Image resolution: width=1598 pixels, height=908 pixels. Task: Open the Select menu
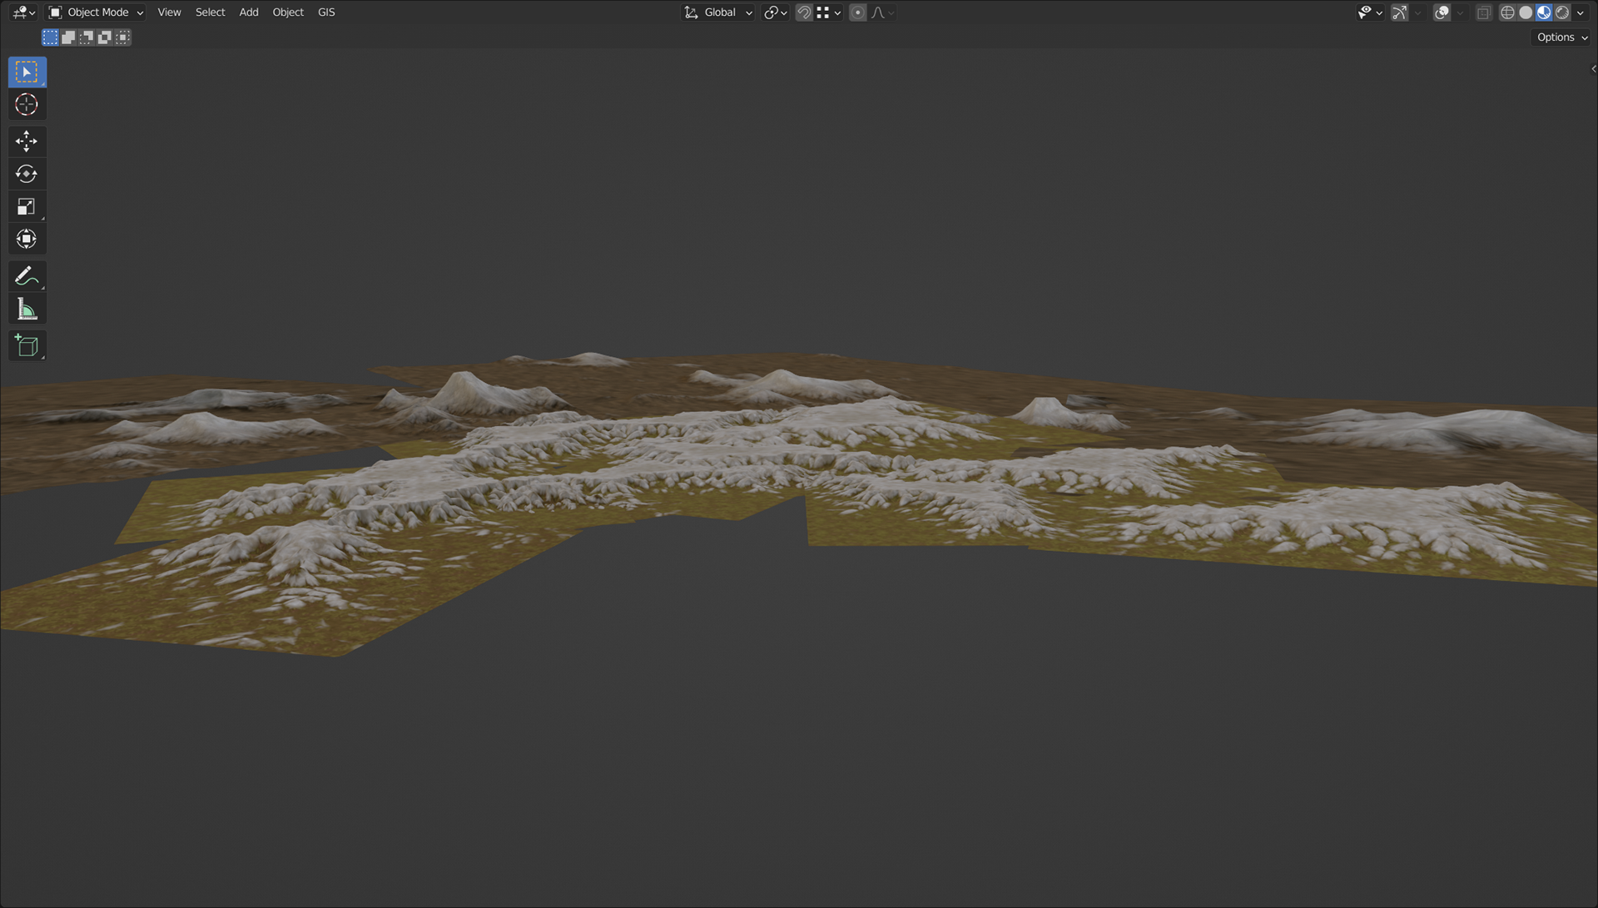[210, 12]
